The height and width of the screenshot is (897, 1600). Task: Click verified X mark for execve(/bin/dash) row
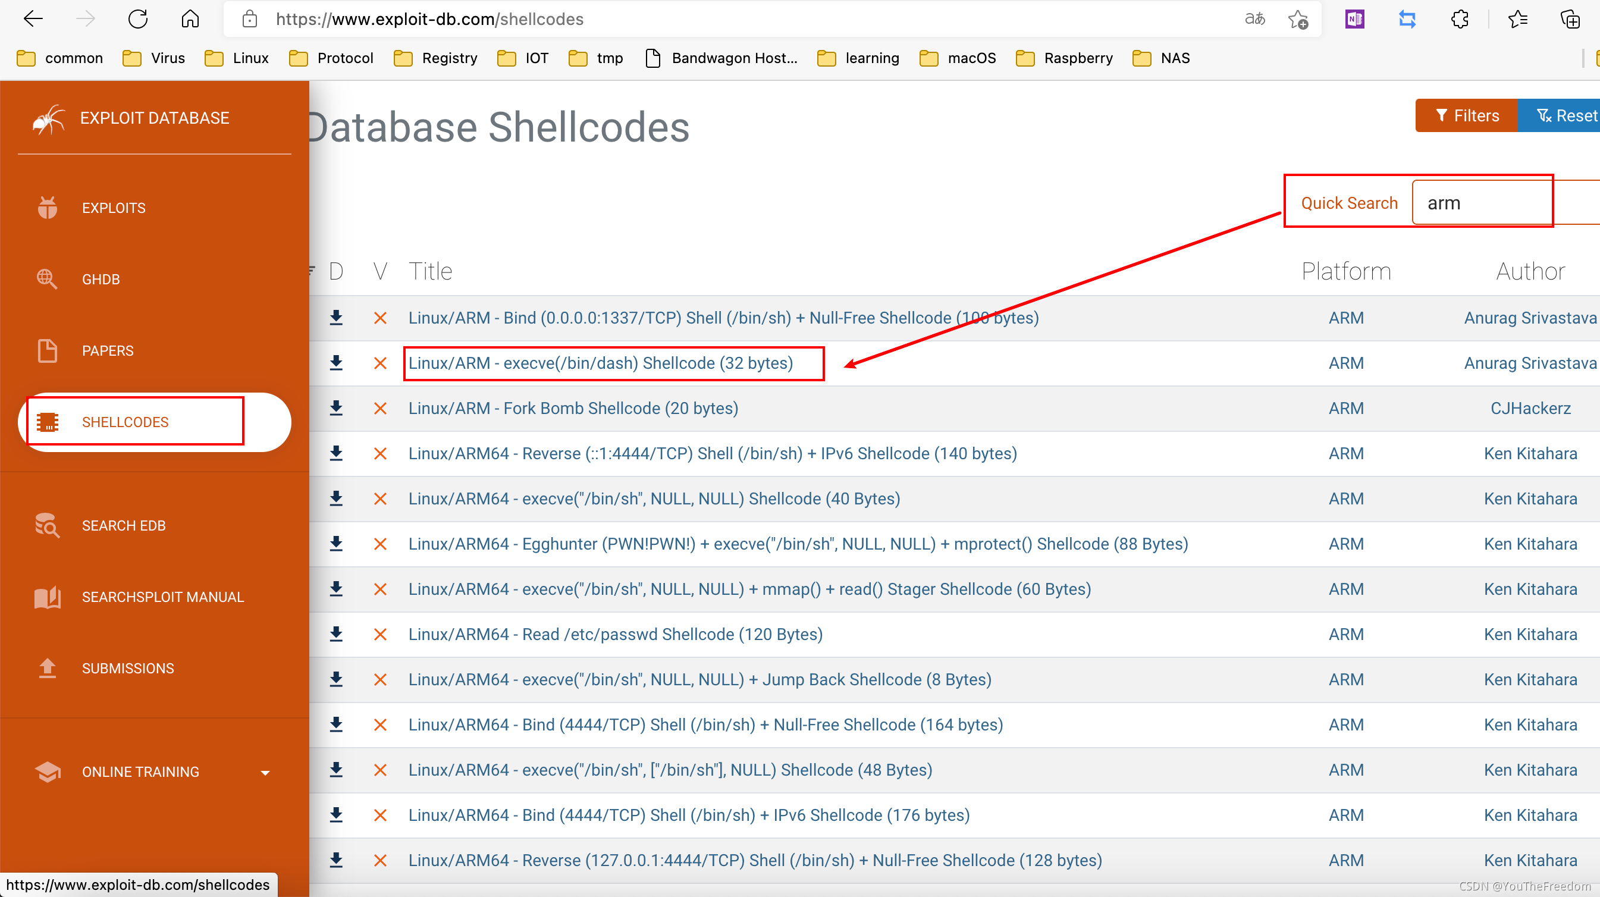(380, 363)
